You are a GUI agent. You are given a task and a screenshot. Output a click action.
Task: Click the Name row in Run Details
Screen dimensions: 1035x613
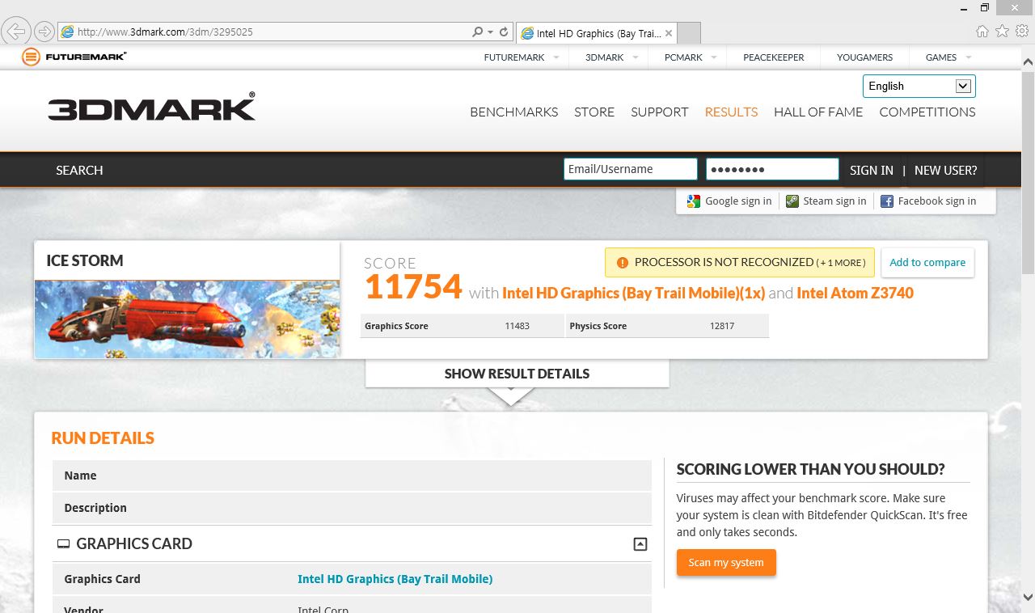pyautogui.click(x=352, y=476)
